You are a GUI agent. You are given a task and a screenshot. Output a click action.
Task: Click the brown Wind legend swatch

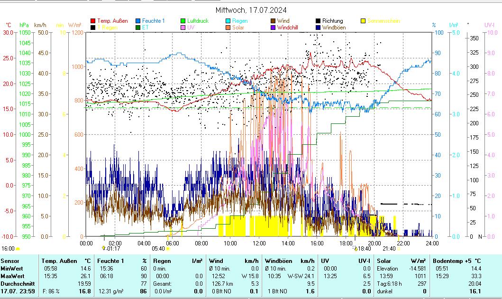[x=273, y=21]
